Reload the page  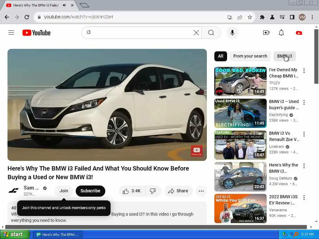27,17
